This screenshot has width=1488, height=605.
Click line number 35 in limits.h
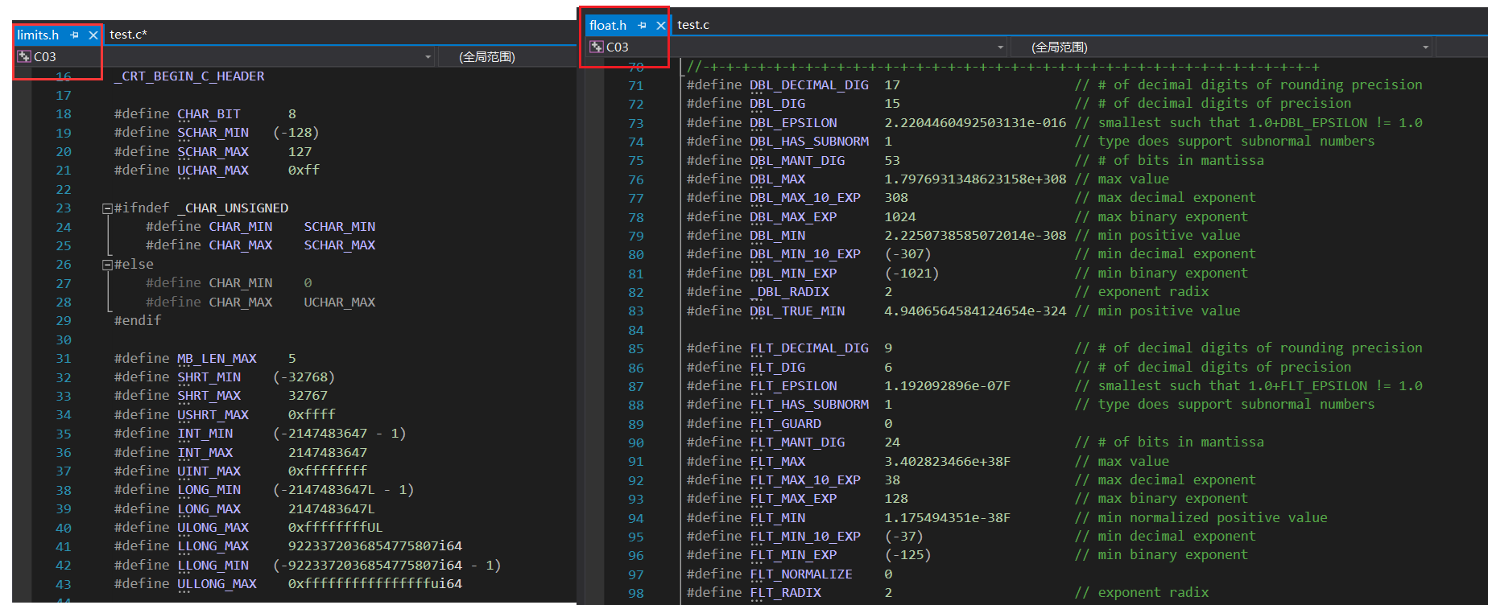[64, 434]
